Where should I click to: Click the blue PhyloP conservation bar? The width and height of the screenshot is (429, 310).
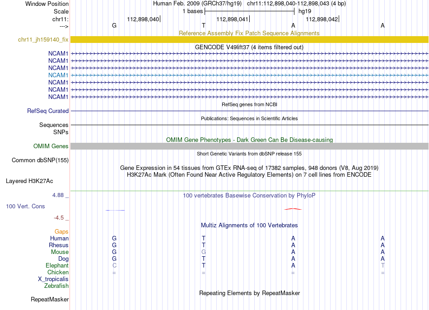pos(115,210)
